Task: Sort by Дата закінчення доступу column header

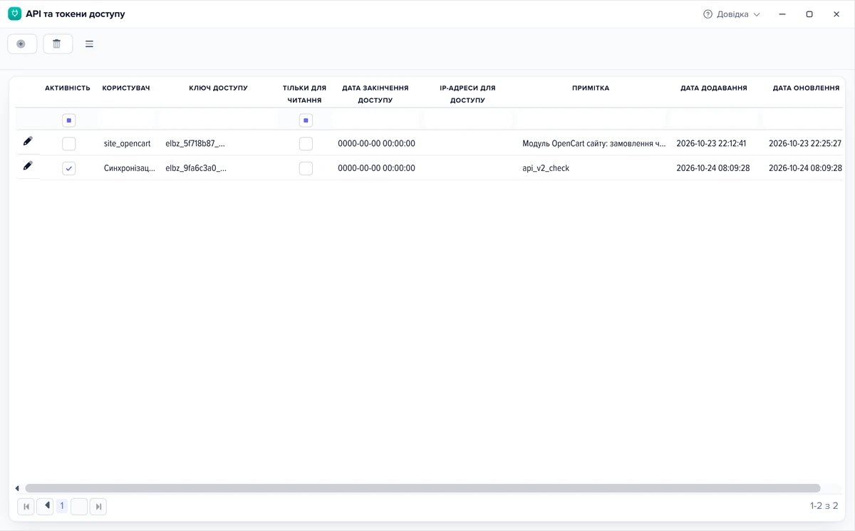Action: coord(375,94)
